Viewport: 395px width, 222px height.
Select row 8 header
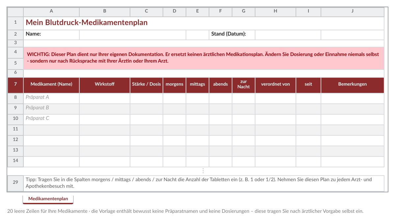click(x=15, y=98)
